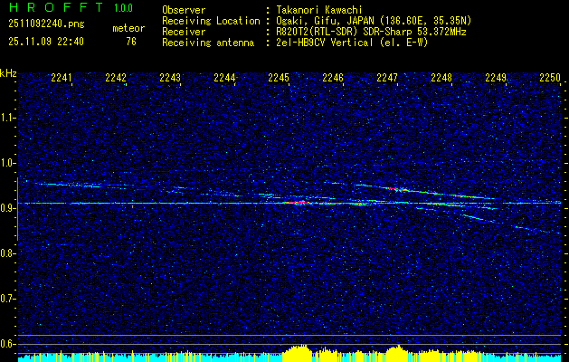Click the 2243 time marker
Screen dimensions: 569x362
[170, 78]
